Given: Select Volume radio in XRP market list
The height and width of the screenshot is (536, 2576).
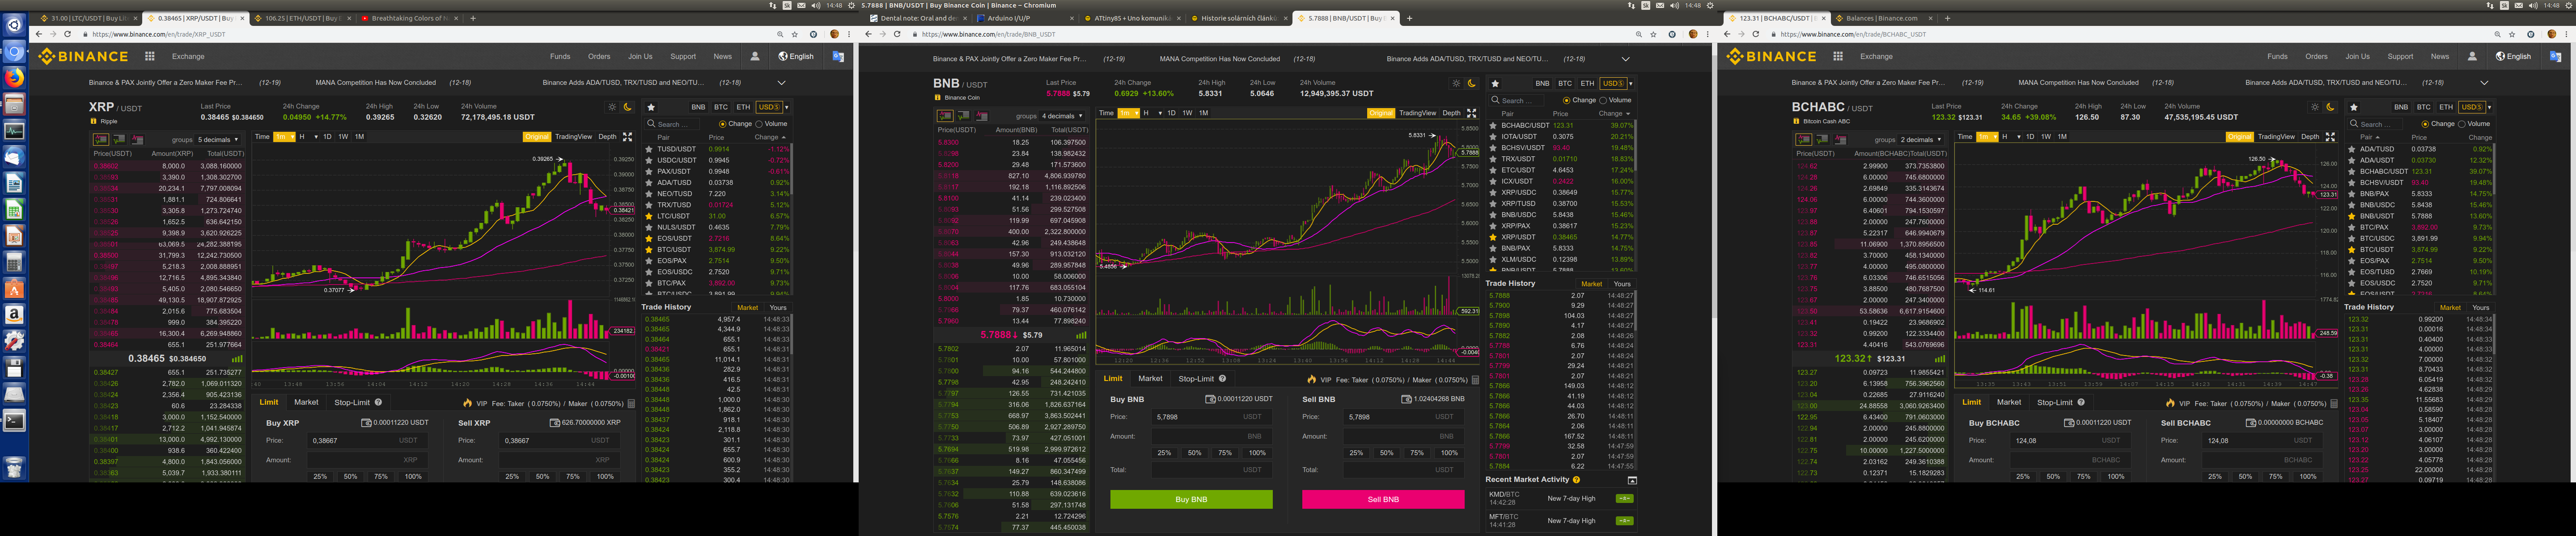Looking at the screenshot, I should click(760, 124).
